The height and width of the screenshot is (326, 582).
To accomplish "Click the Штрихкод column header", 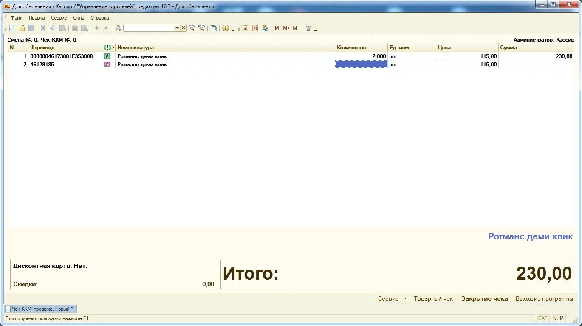I will 65,48.
